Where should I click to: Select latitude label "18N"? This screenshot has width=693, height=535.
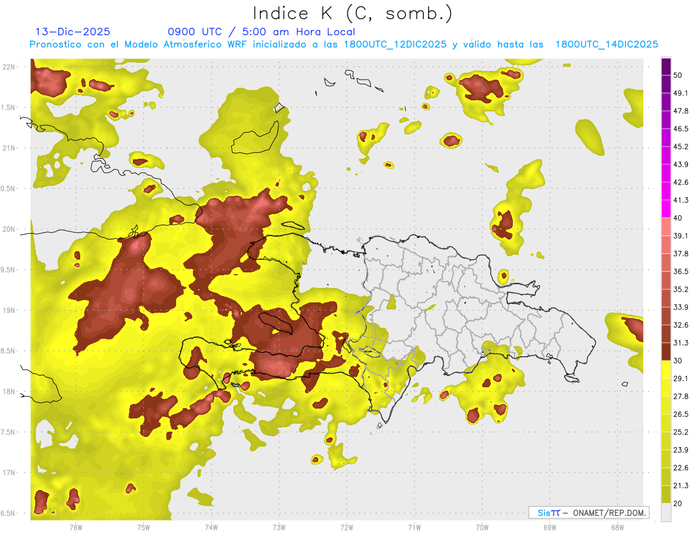[x=9, y=391]
